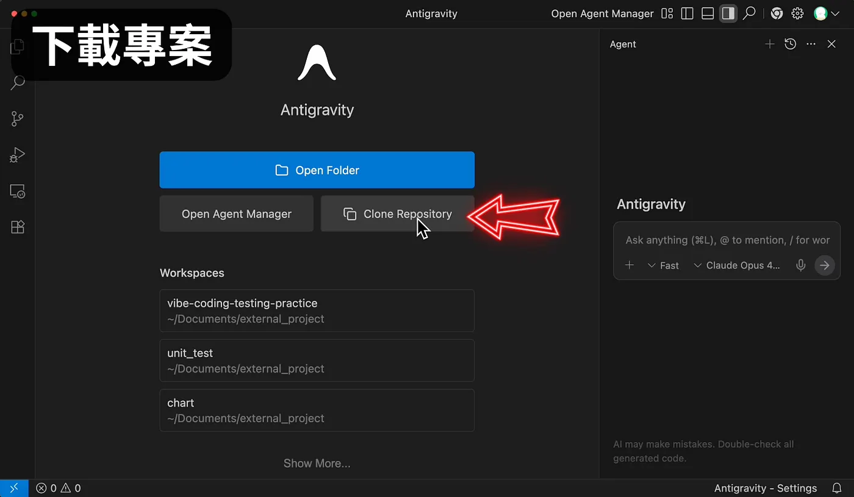Viewport: 854px width, 497px height.
Task: Click Open Agent Manager in title bar
Action: 602,13
